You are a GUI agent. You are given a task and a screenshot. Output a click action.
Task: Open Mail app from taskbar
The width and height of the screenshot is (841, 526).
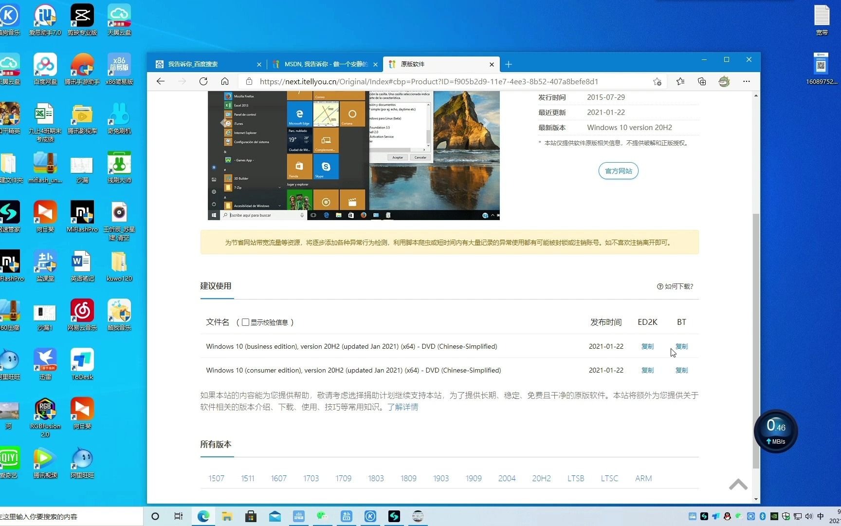tap(275, 516)
